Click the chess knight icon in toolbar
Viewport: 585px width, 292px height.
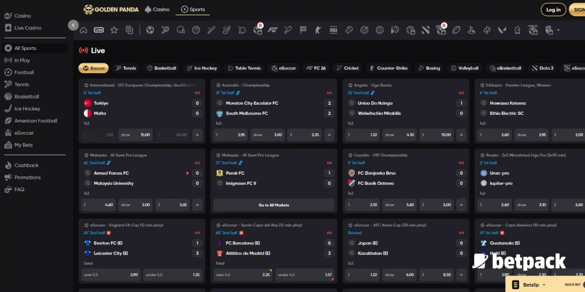[517, 30]
